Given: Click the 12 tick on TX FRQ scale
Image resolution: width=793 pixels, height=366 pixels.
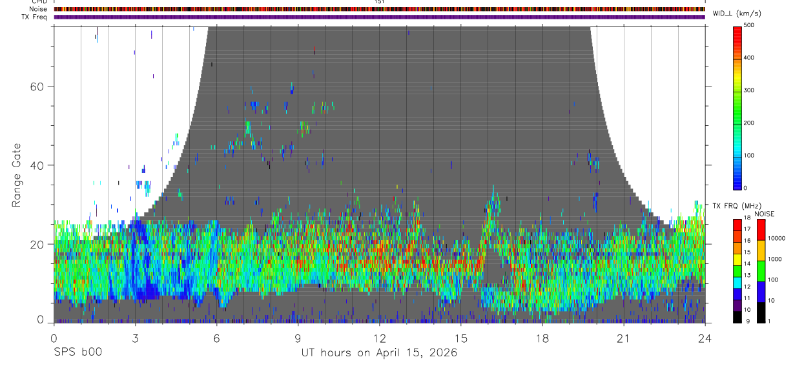Looking at the screenshot, I should (x=748, y=287).
